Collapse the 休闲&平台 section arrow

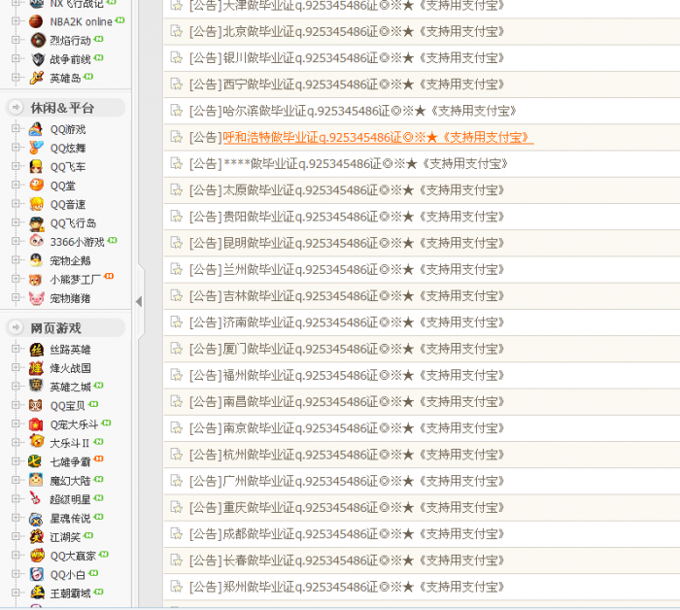click(17, 107)
